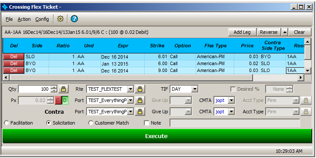Click the legs table vertical scroll up arrow

coord(308,42)
